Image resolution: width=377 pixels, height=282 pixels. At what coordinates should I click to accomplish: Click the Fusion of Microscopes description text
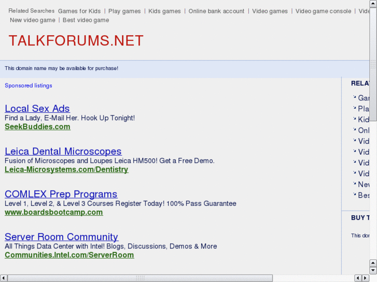109,160
